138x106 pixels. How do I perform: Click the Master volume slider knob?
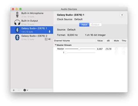point(79,49)
